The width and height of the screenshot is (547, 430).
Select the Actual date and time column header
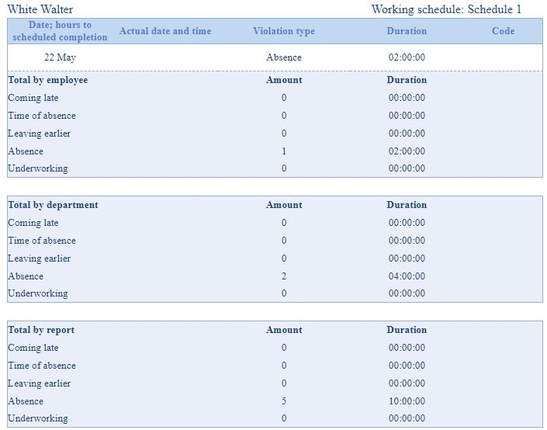pos(165,31)
